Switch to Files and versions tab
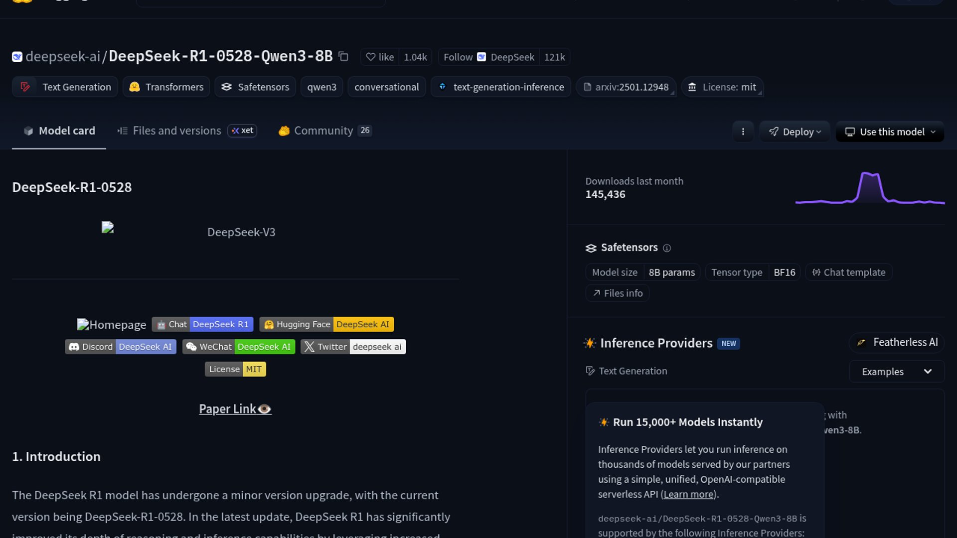Viewport: 957px width, 538px height. pyautogui.click(x=176, y=131)
